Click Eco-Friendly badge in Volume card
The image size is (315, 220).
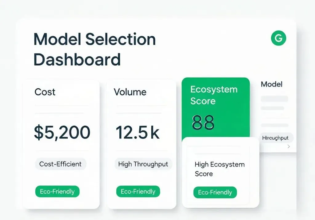point(138,191)
